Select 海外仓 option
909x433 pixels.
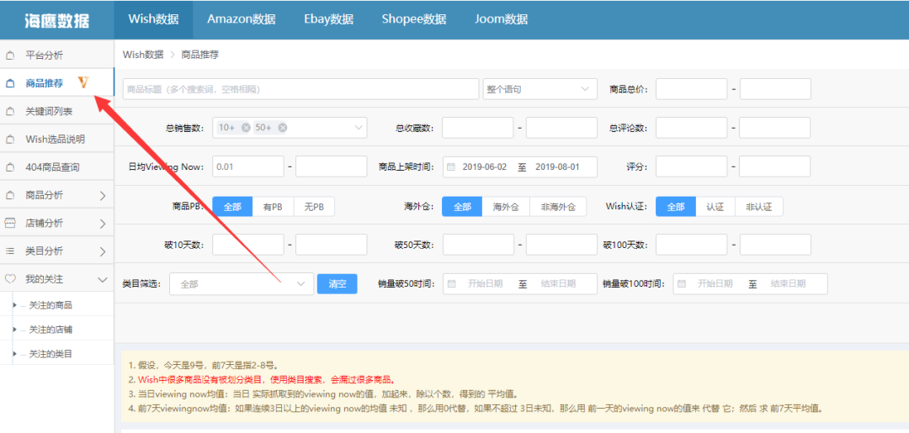point(506,207)
